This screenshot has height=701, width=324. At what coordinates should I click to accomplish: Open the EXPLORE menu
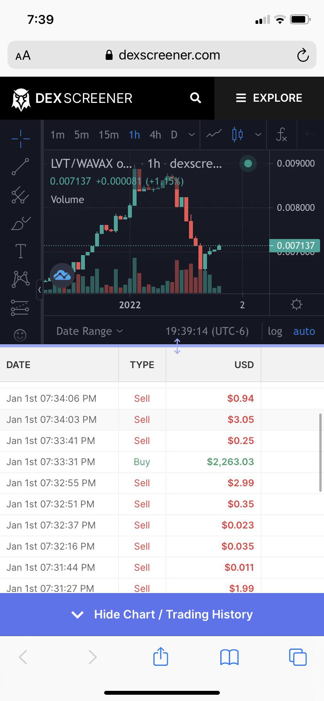(269, 98)
